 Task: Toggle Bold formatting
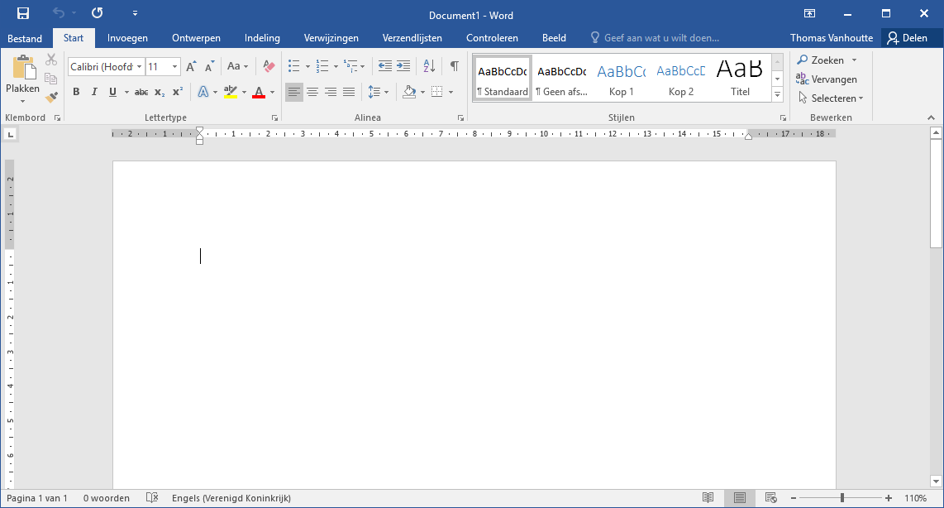tap(76, 92)
